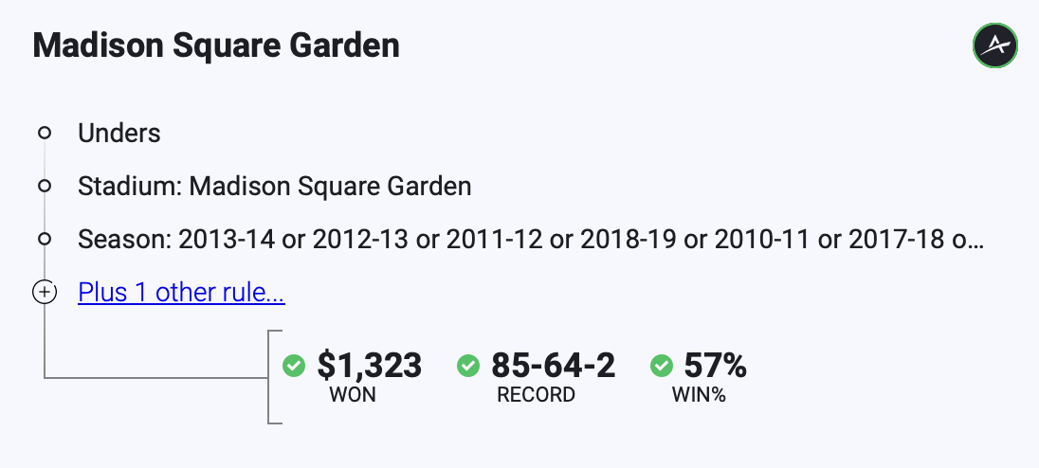This screenshot has width=1039, height=468.
Task: Click the green check beside 85-64-2 record
Action: pyautogui.click(x=468, y=365)
